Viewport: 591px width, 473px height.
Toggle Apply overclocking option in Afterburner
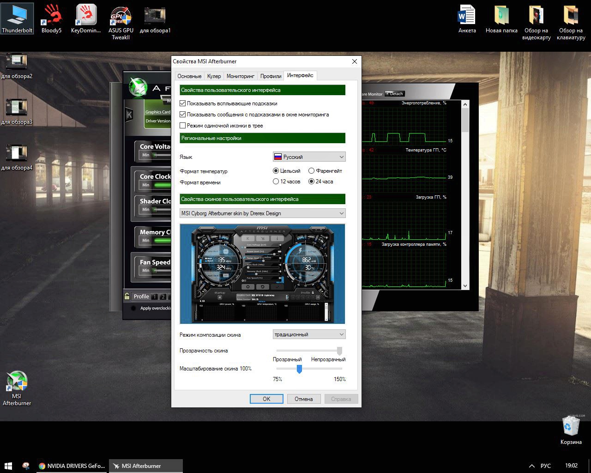(x=133, y=308)
